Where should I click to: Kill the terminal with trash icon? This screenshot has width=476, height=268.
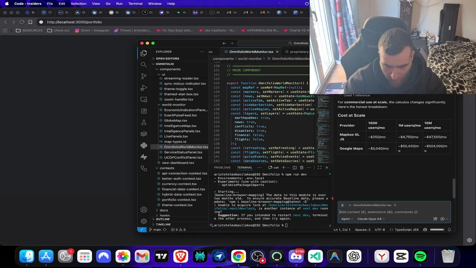click(x=302, y=167)
